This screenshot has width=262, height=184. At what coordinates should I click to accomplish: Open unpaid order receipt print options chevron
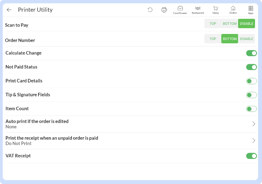click(254, 141)
